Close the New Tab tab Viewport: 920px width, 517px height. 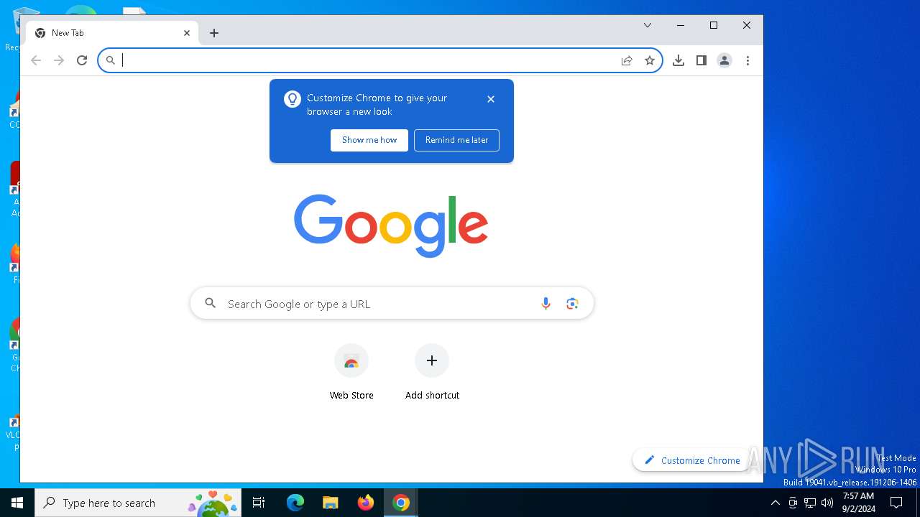click(x=187, y=33)
